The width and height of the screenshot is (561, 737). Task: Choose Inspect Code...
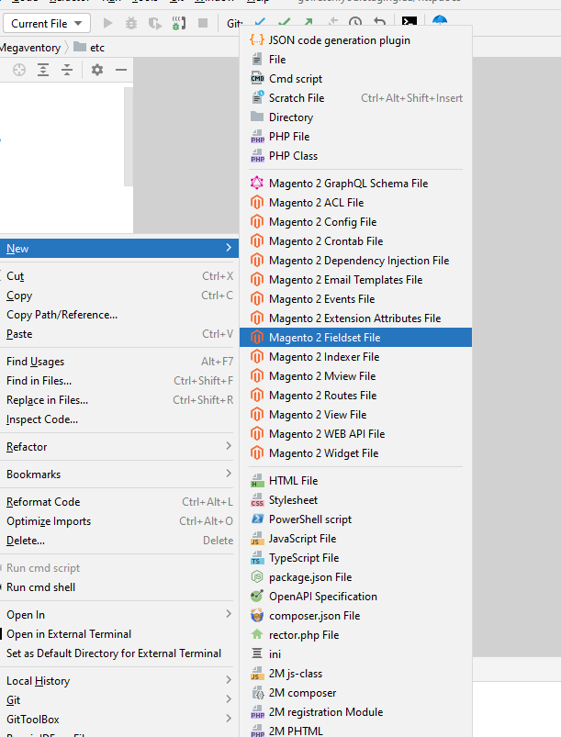(x=119, y=419)
